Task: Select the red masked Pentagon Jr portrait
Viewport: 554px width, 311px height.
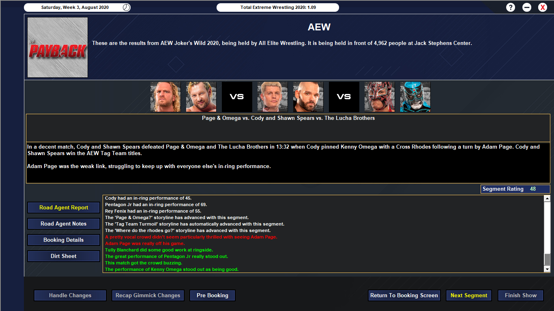Action: tap(380, 97)
